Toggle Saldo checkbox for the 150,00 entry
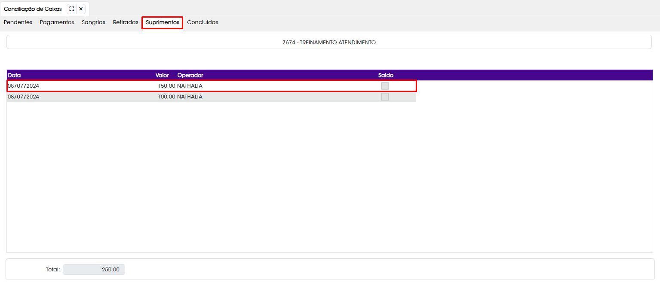The width and height of the screenshot is (660, 289). (x=385, y=86)
